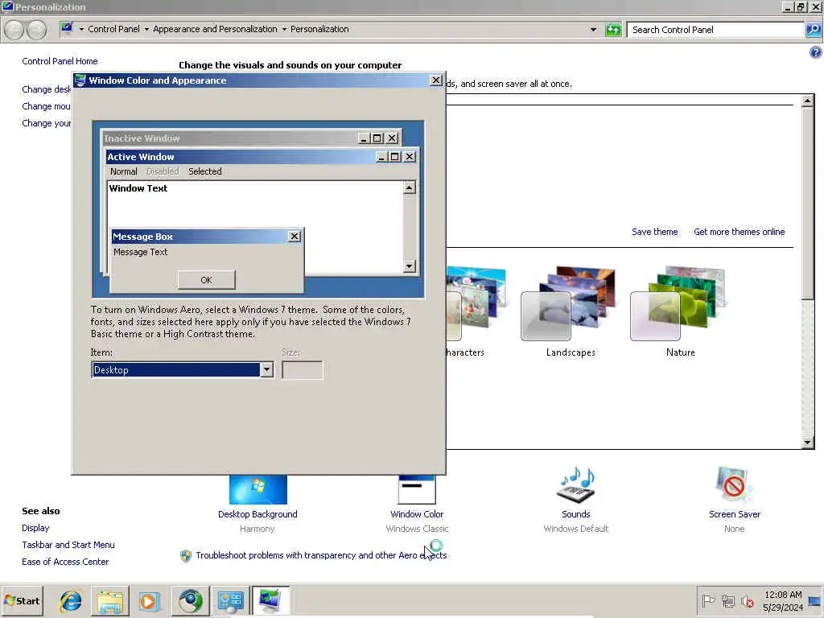
Task: Click the muted volume tray icon
Action: (x=747, y=600)
